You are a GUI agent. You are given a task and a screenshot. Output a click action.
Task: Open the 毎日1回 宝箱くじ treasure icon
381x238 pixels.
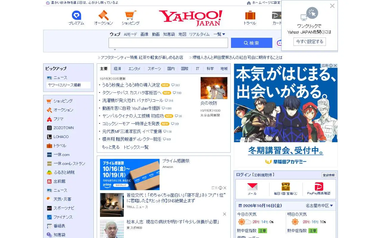(285, 187)
